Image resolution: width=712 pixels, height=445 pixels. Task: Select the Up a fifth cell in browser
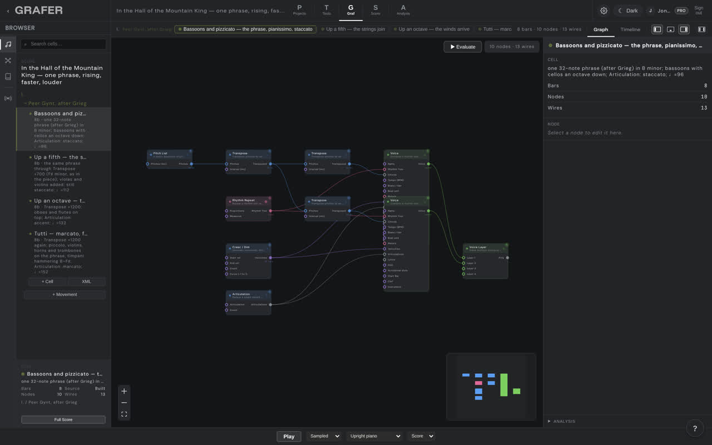[63, 173]
